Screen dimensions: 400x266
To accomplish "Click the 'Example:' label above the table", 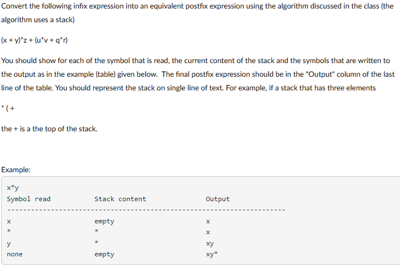I will click(16, 170).
